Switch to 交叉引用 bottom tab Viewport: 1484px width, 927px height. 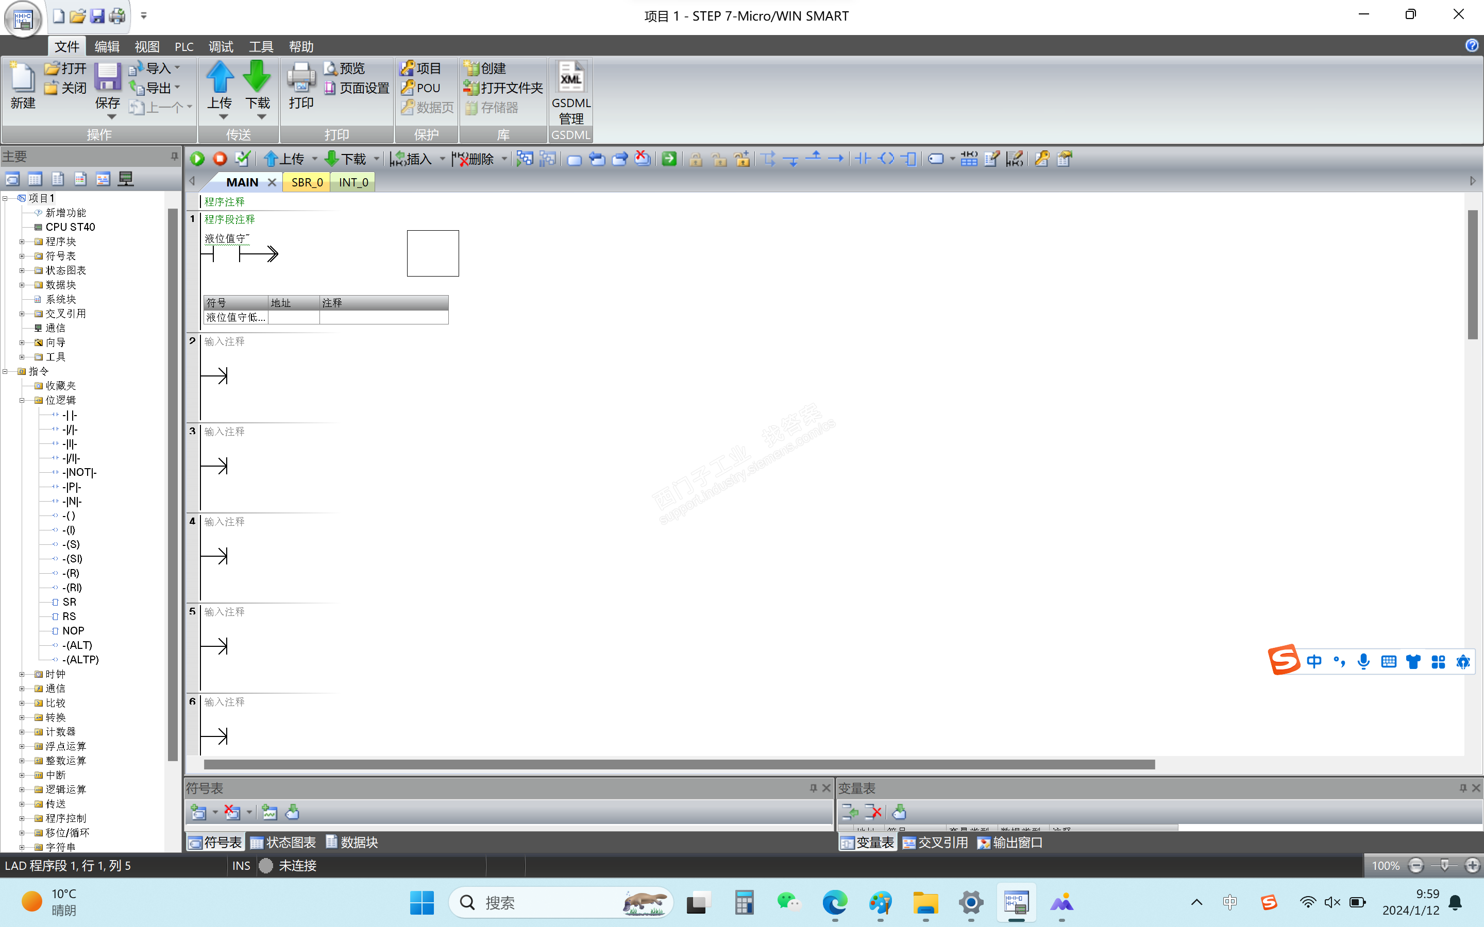(935, 843)
